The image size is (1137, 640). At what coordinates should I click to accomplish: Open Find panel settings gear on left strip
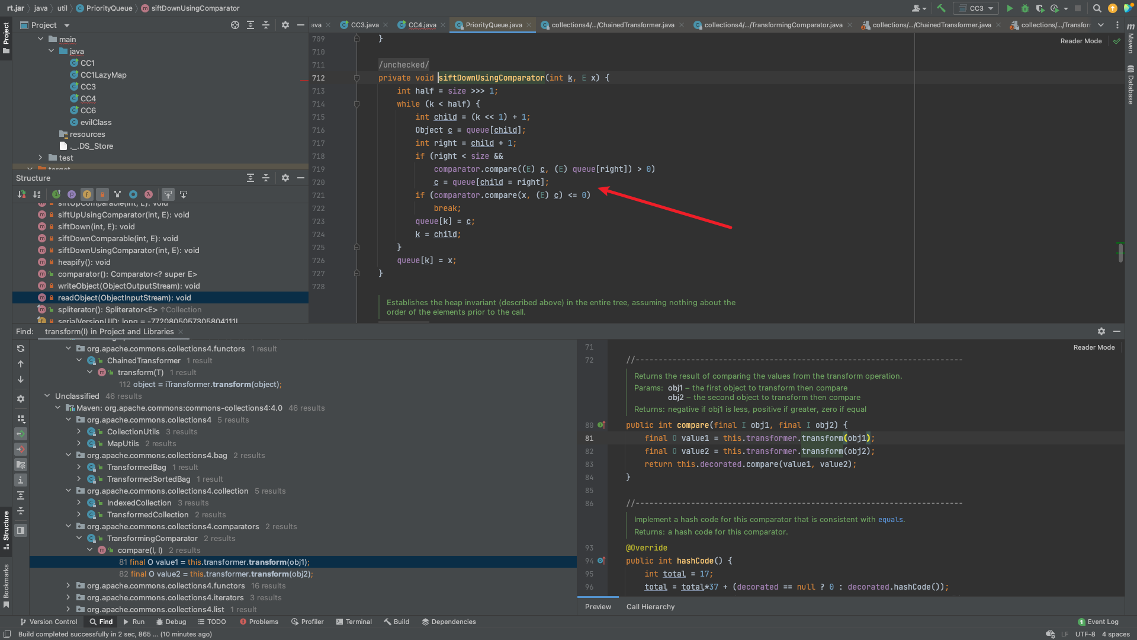(x=21, y=399)
